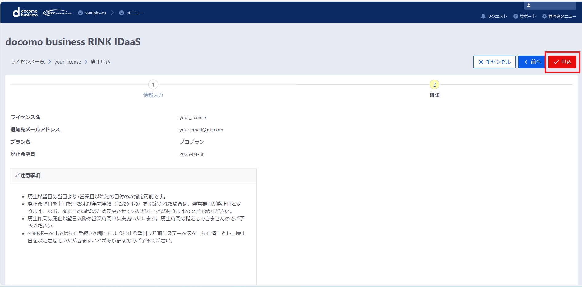Select step 1 情報入力 circle
This screenshot has height=287, width=582.
point(153,84)
